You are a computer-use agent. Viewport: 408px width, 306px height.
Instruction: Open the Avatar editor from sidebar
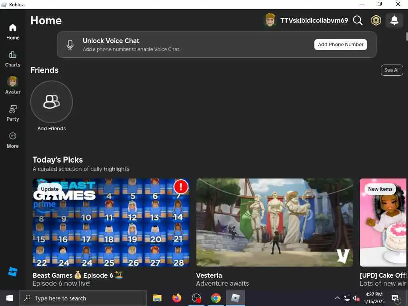point(12,85)
